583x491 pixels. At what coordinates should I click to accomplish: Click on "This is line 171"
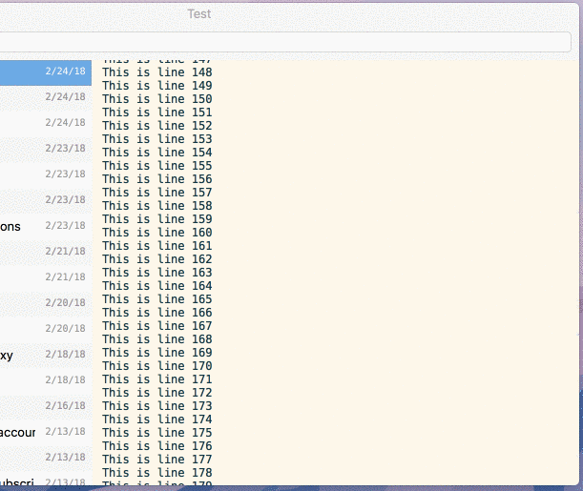pos(157,379)
